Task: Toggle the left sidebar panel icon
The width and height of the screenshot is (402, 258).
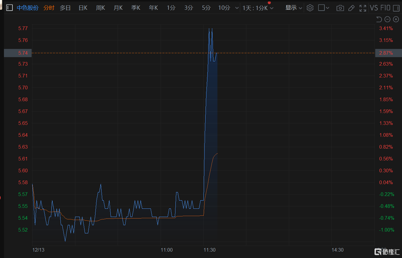Action: click(9, 8)
